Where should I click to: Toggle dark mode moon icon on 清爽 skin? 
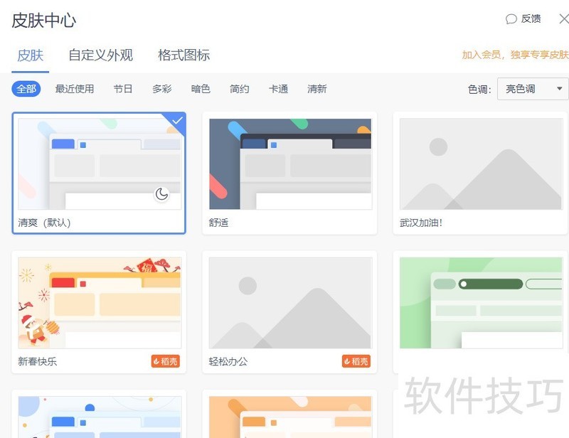click(161, 194)
